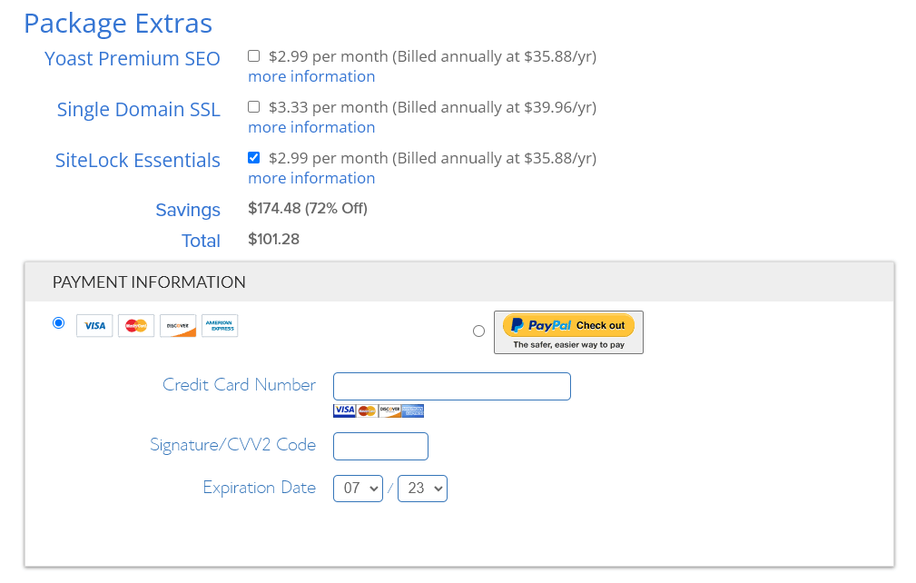Click the PayPal Check out button
Screen dimensions: 916x583
568,332
